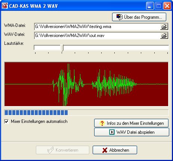Open the WAV file browse folder icon
This screenshot has width=173, height=161.
[164, 36]
